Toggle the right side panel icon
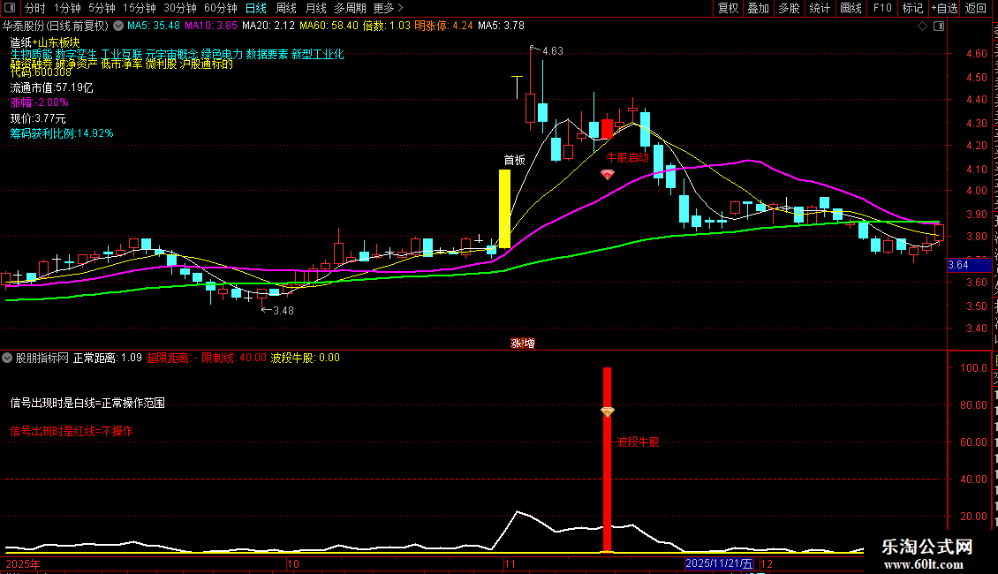Image resolution: width=998 pixels, height=574 pixels. [x=939, y=26]
